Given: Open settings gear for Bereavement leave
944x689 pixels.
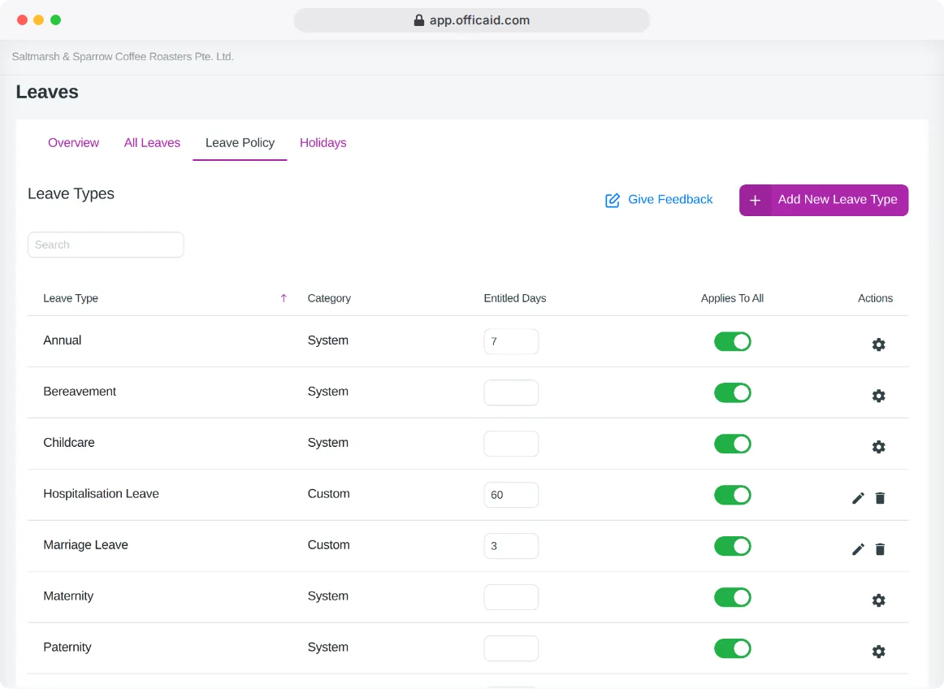Looking at the screenshot, I should (878, 396).
